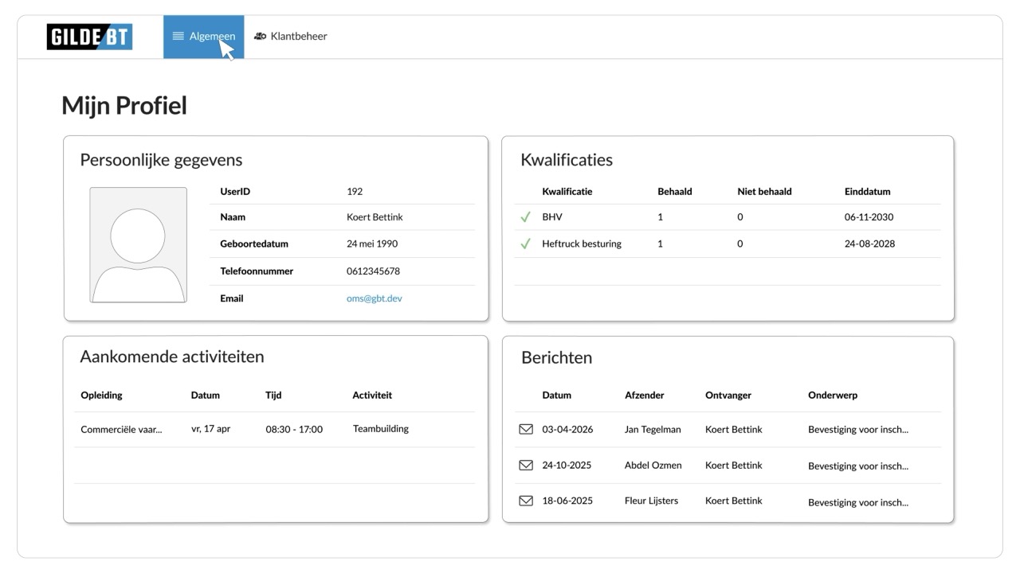Image resolution: width=1020 pixels, height=573 pixels.
Task: Click the end date 24-08-2028
Action: [870, 244]
